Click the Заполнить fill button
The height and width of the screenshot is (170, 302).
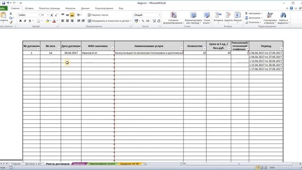click(253, 18)
